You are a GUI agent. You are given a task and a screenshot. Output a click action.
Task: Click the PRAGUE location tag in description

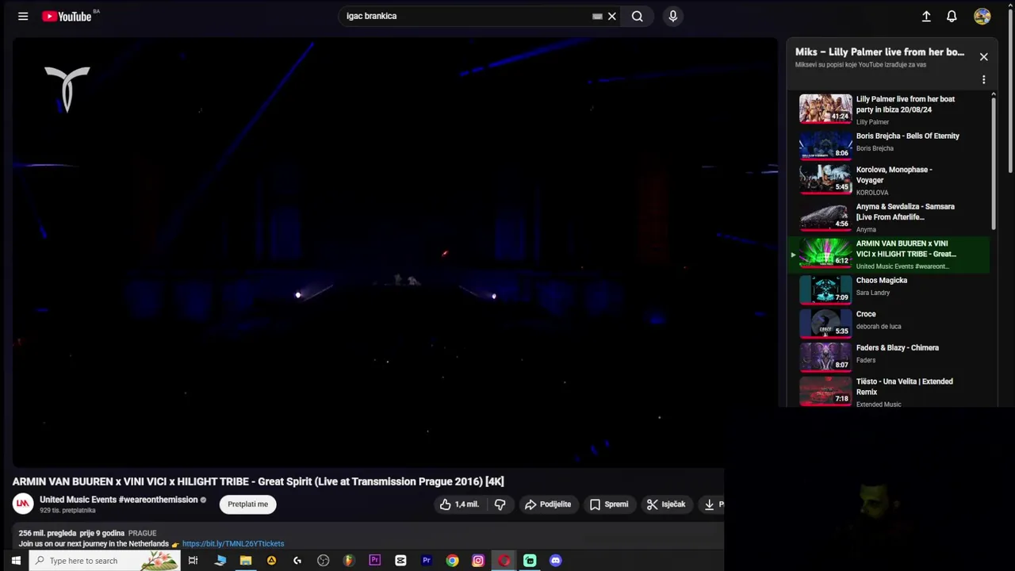(142, 534)
